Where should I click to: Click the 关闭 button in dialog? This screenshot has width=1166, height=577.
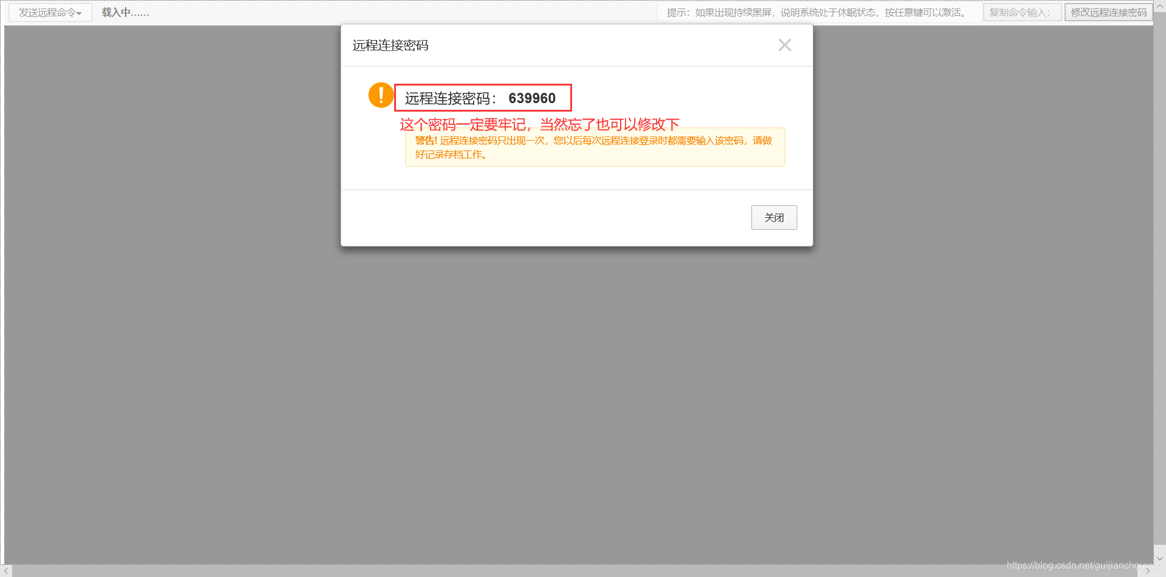click(x=774, y=217)
